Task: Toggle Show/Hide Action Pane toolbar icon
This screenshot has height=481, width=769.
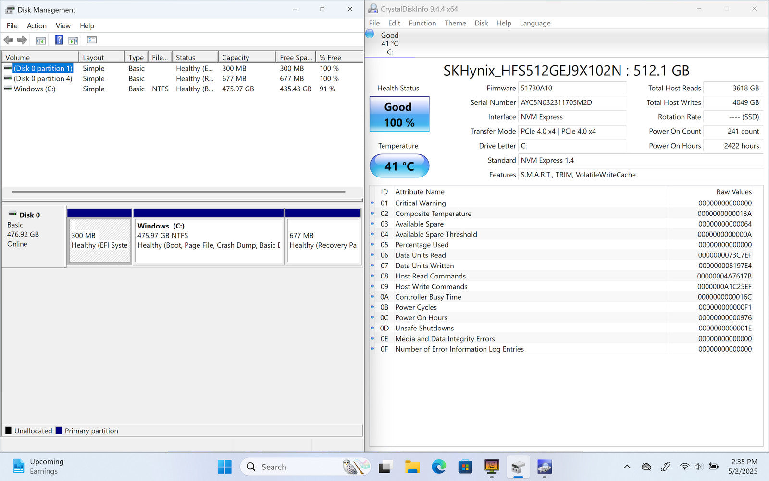Action: 73,40
